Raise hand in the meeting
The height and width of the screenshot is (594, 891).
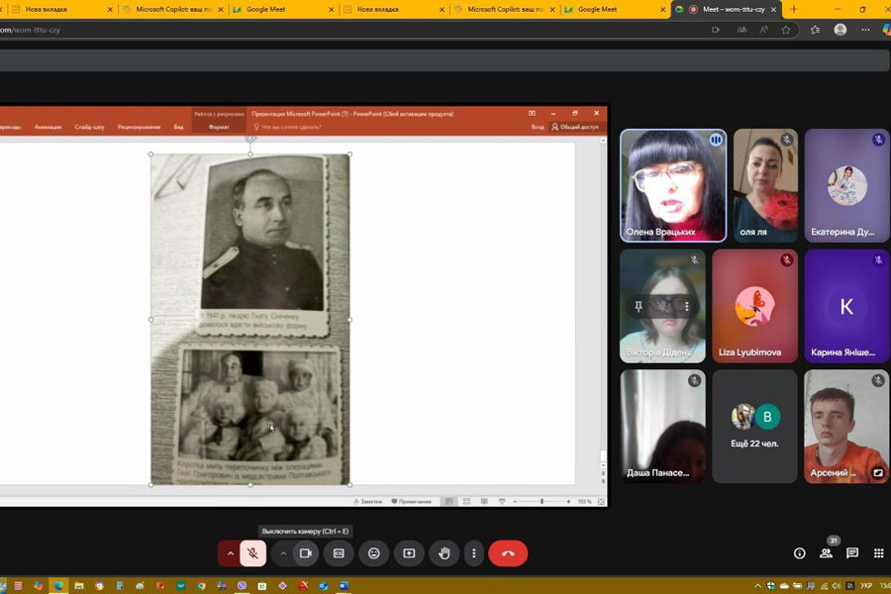coord(445,553)
